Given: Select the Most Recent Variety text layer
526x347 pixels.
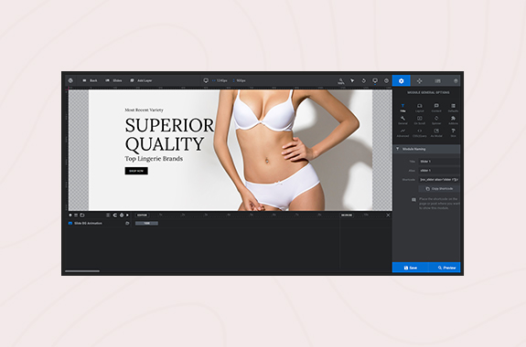Looking at the screenshot, I should coord(144,110).
